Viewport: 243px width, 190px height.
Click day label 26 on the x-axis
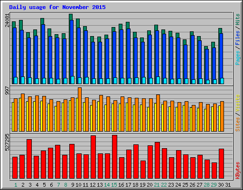click(x=192, y=185)
